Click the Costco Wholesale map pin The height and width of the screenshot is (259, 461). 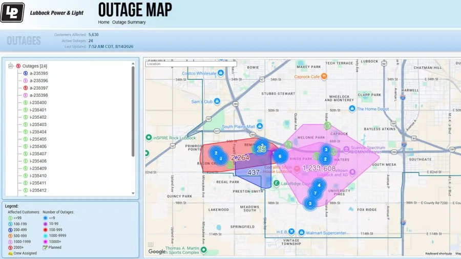tap(221, 73)
